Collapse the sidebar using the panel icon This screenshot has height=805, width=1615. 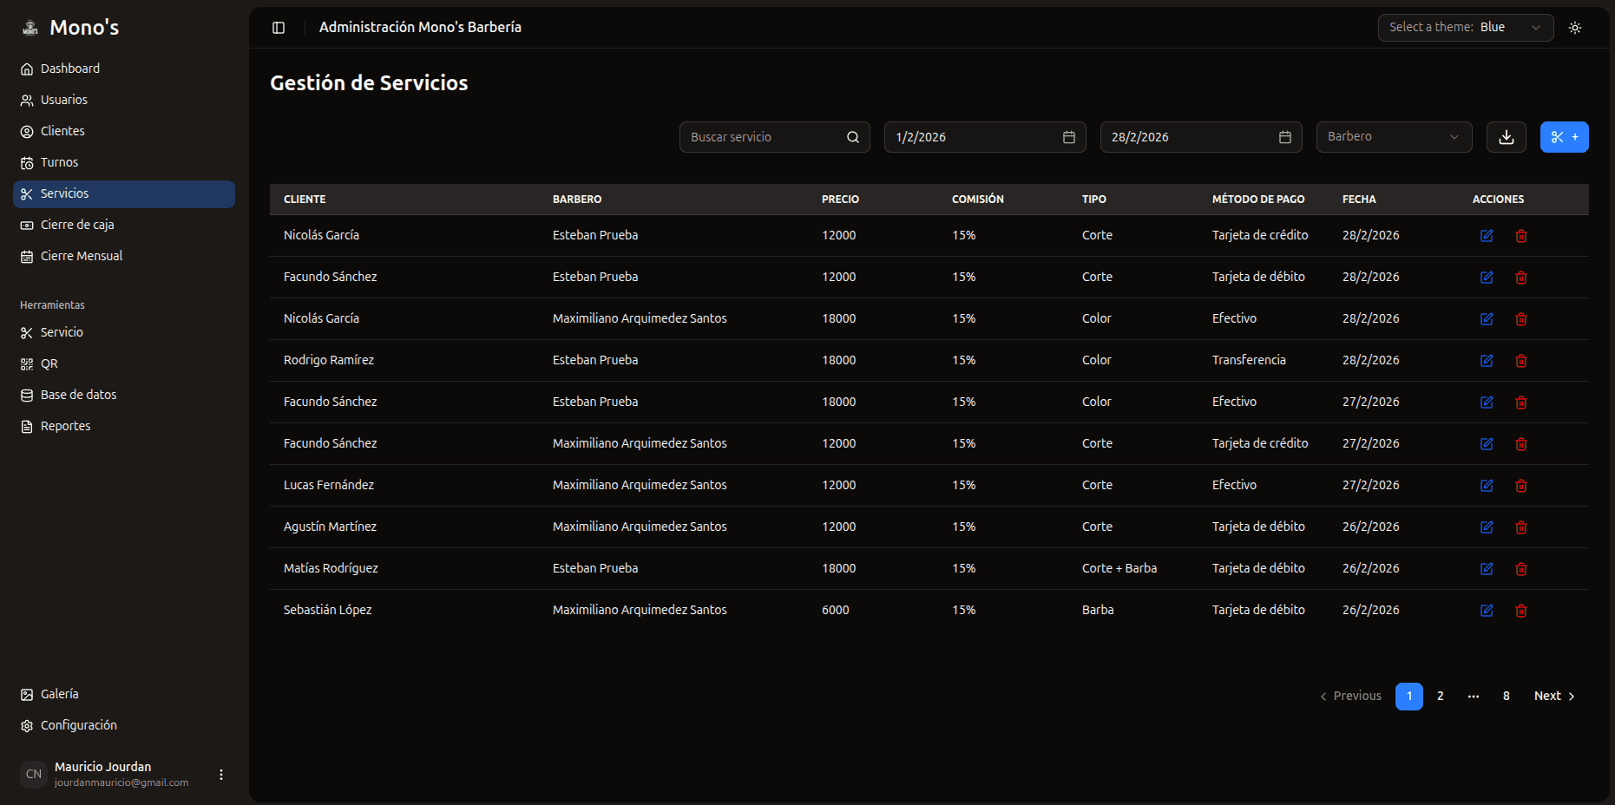point(278,27)
